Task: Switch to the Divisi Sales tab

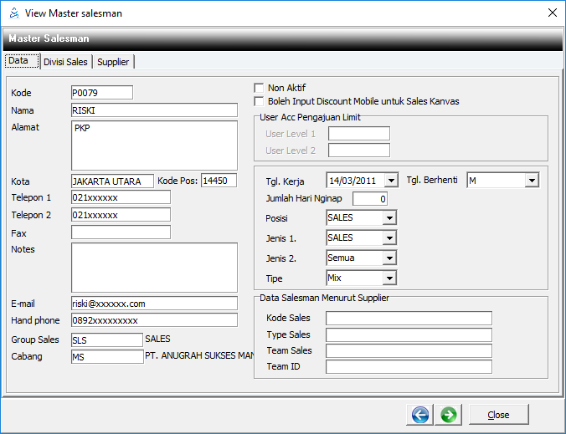Action: (x=65, y=62)
